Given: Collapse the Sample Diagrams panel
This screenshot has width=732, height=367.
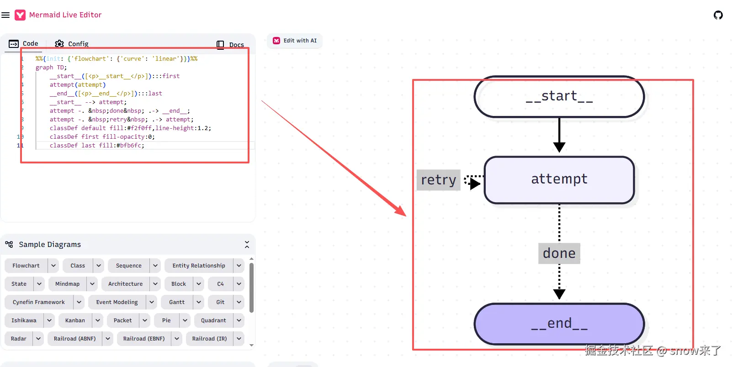Looking at the screenshot, I should 247,245.
